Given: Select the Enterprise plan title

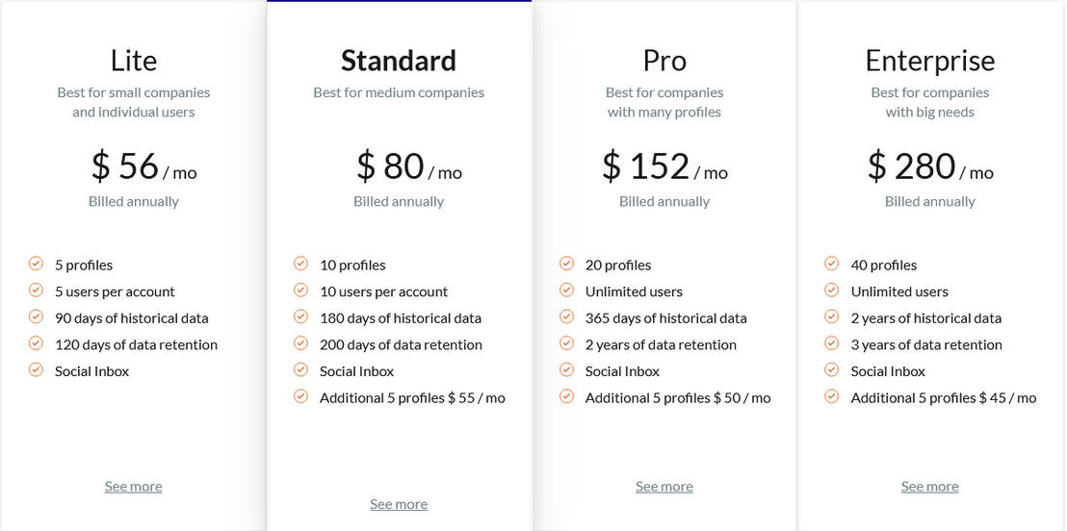Looking at the screenshot, I should 929,61.
